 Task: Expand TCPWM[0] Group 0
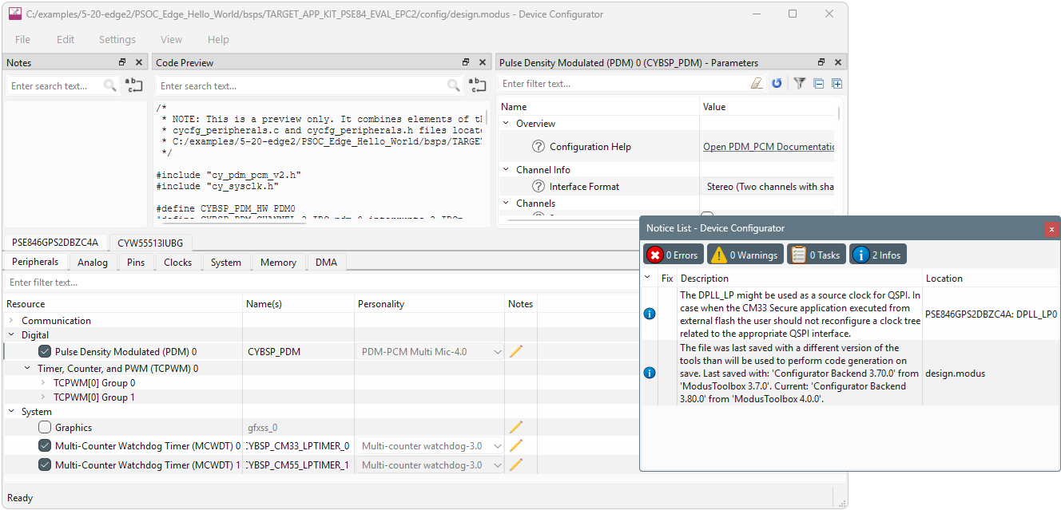point(43,383)
